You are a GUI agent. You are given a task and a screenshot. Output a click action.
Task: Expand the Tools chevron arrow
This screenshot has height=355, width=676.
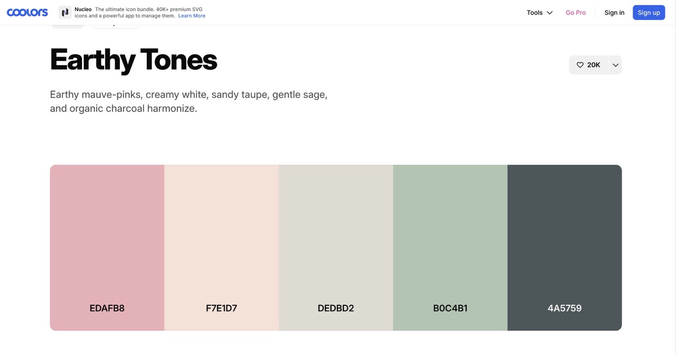click(x=550, y=13)
